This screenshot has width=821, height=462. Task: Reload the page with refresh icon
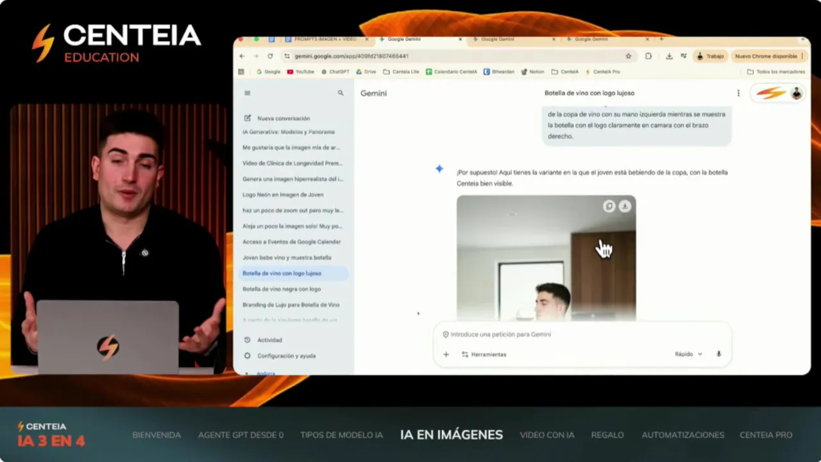(x=270, y=56)
